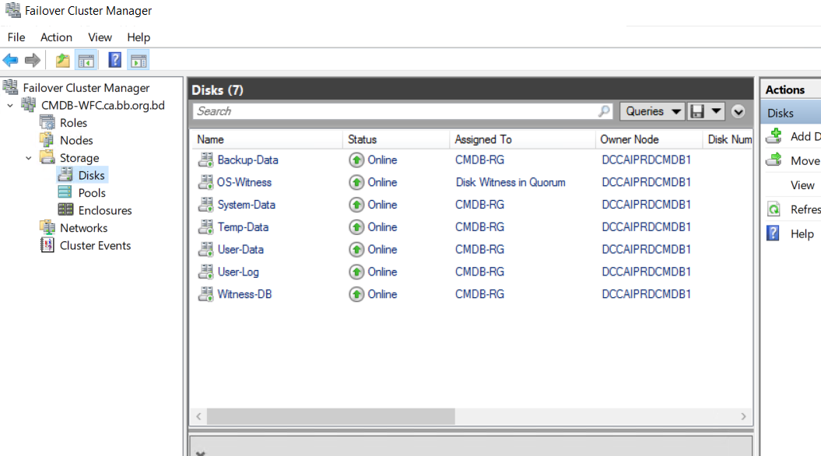The image size is (821, 456).
Task: Click the Online status of Backup-Data
Action: tap(382, 160)
